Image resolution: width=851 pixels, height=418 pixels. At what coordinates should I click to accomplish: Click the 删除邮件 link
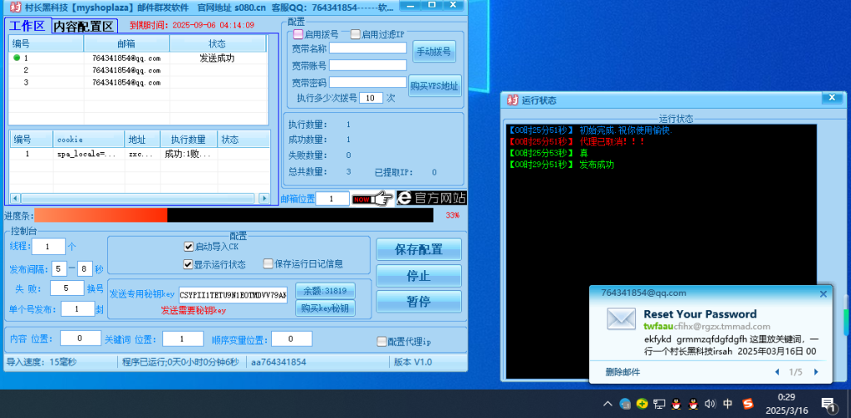(x=623, y=371)
